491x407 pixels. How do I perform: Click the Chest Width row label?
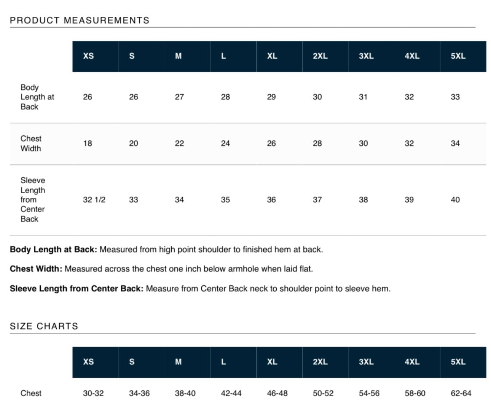coord(31,143)
